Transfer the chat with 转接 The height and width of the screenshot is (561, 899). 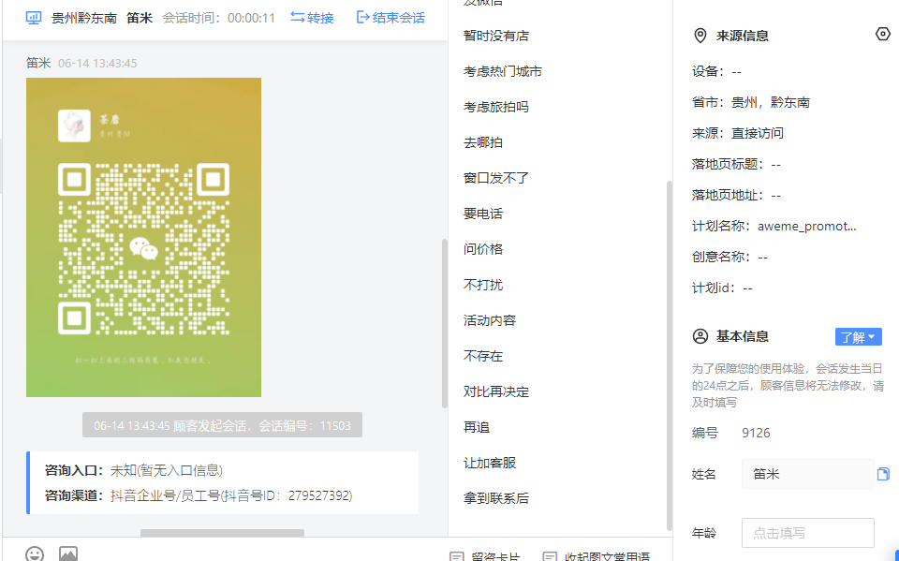[312, 18]
